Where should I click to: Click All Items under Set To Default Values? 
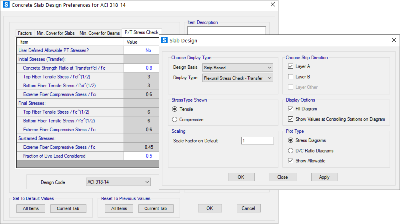[x=31, y=208]
